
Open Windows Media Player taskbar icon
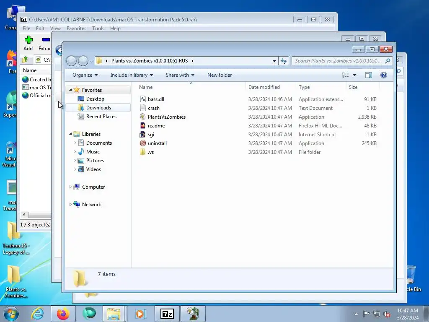141,314
